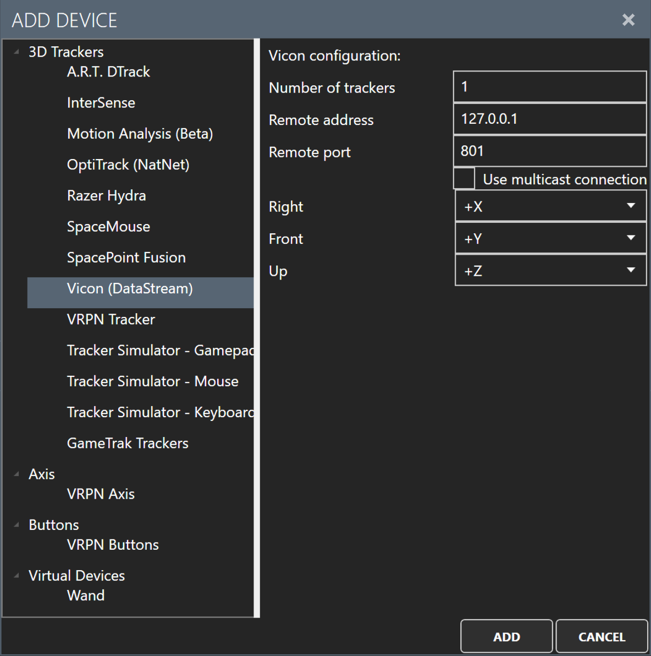Pick Tracker Simulator - Mouse
Image resolution: width=651 pixels, height=656 pixels.
coord(153,381)
